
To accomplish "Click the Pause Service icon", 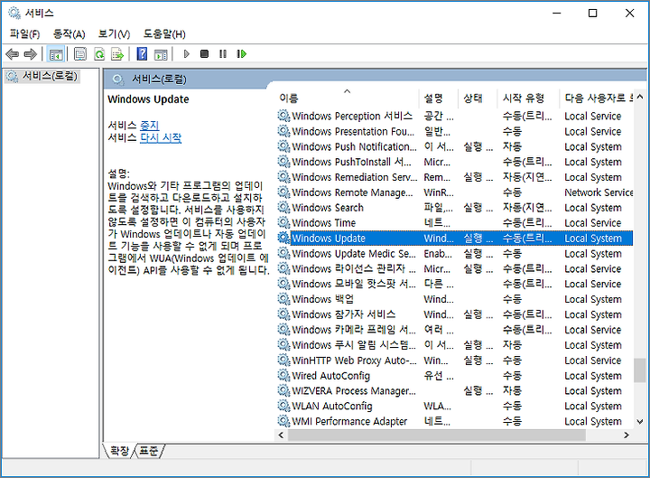I will 223,54.
